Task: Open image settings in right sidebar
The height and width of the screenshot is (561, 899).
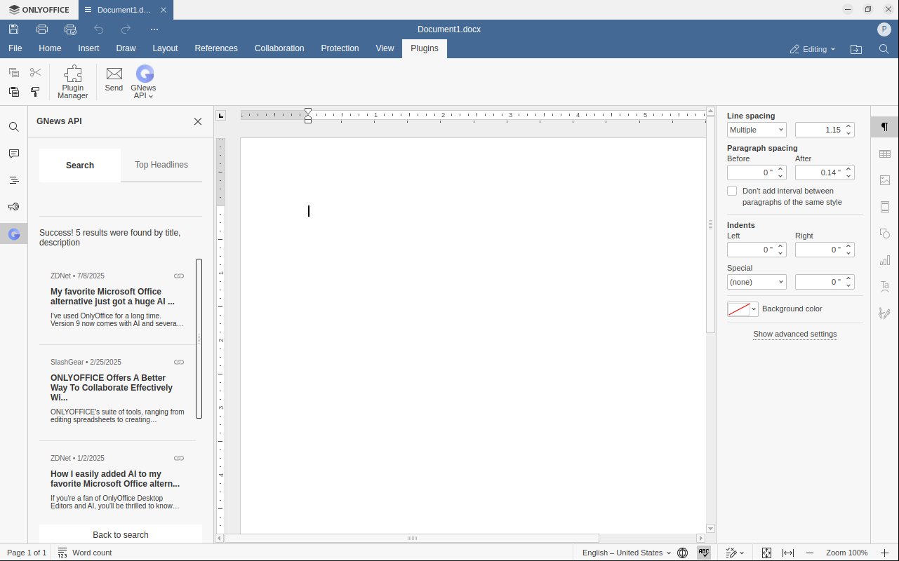Action: click(885, 180)
